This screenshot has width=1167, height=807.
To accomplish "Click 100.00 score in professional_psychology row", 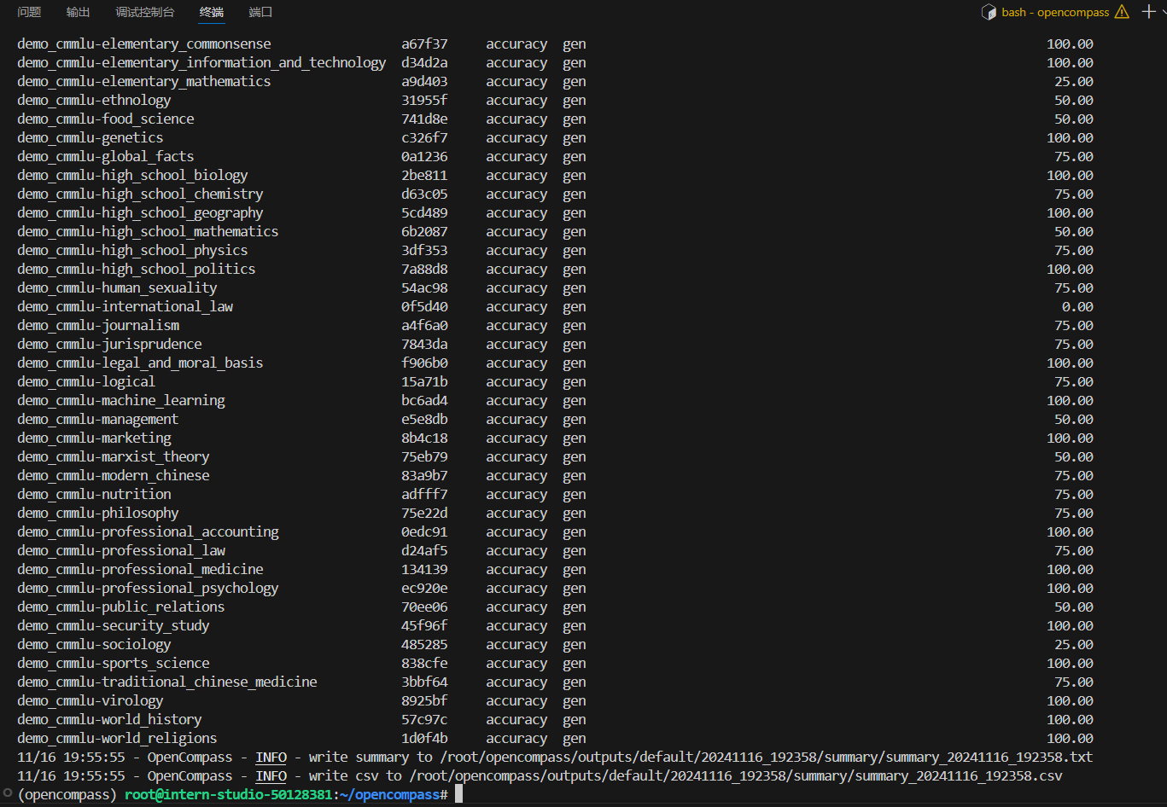I will [x=1070, y=588].
